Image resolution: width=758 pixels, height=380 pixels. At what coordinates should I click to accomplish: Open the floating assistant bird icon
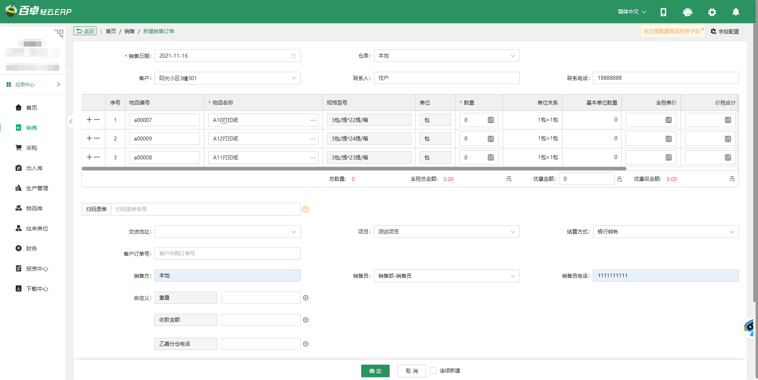[750, 327]
